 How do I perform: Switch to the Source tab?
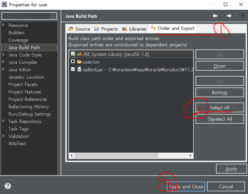click(79, 29)
